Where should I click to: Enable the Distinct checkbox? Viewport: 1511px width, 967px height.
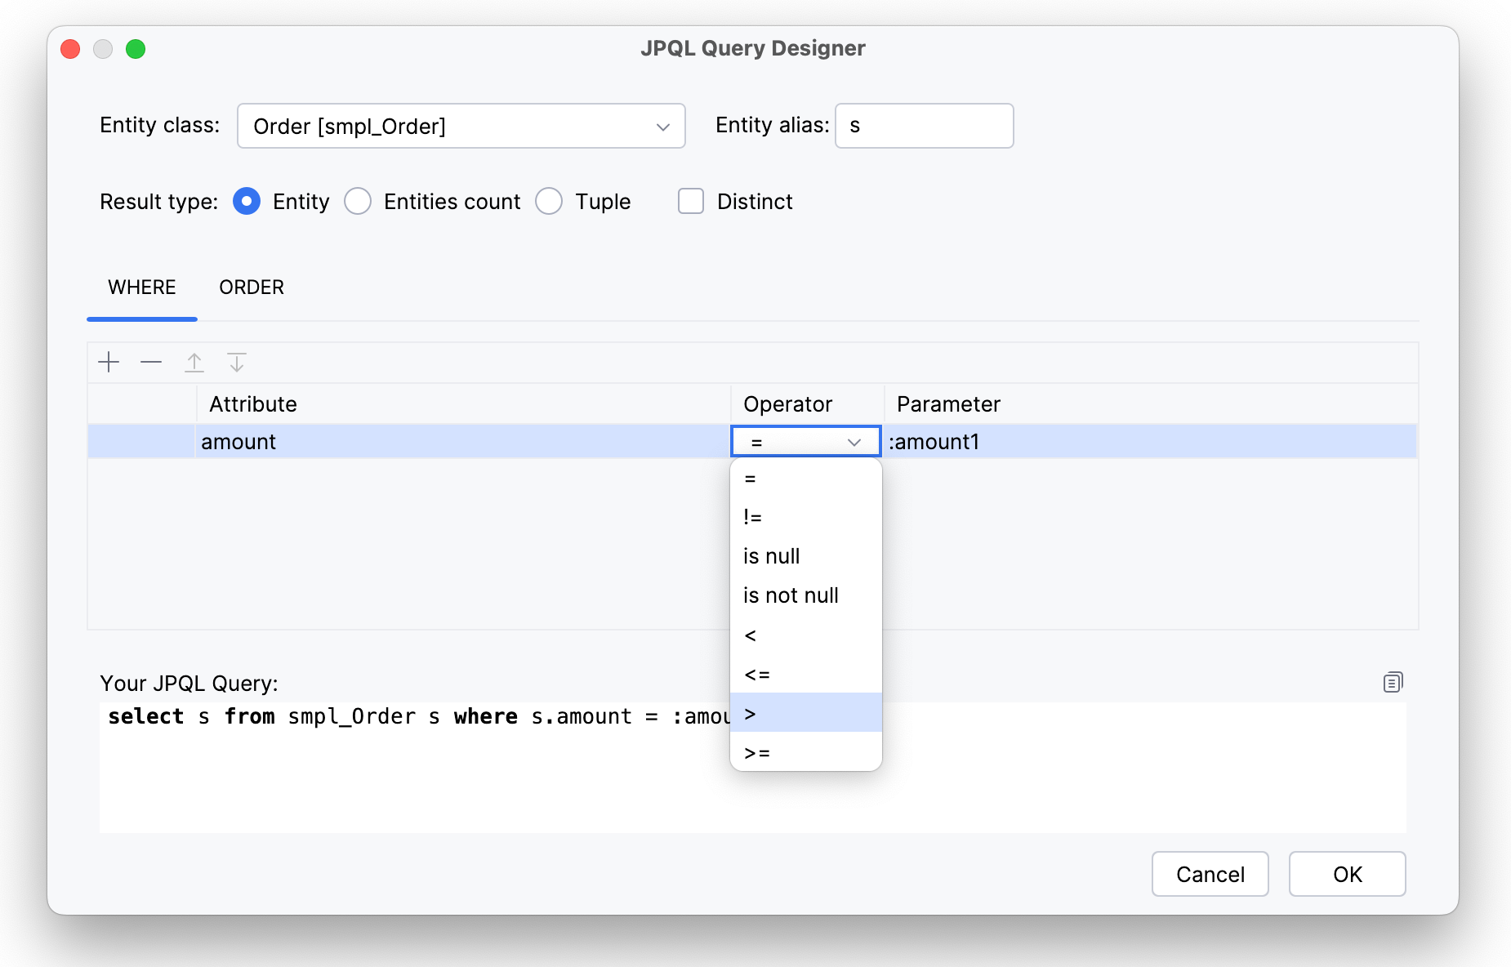[x=691, y=201]
